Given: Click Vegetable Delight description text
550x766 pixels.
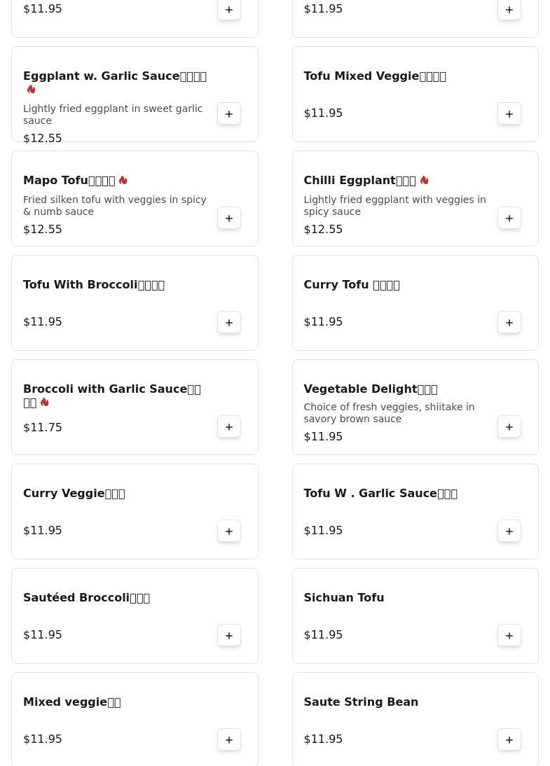Looking at the screenshot, I should click(x=389, y=412).
